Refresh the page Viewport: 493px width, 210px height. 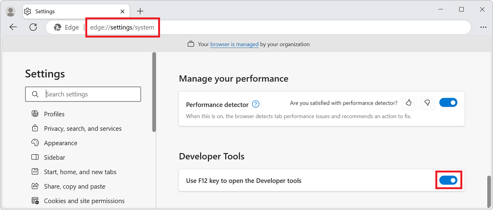(x=33, y=27)
